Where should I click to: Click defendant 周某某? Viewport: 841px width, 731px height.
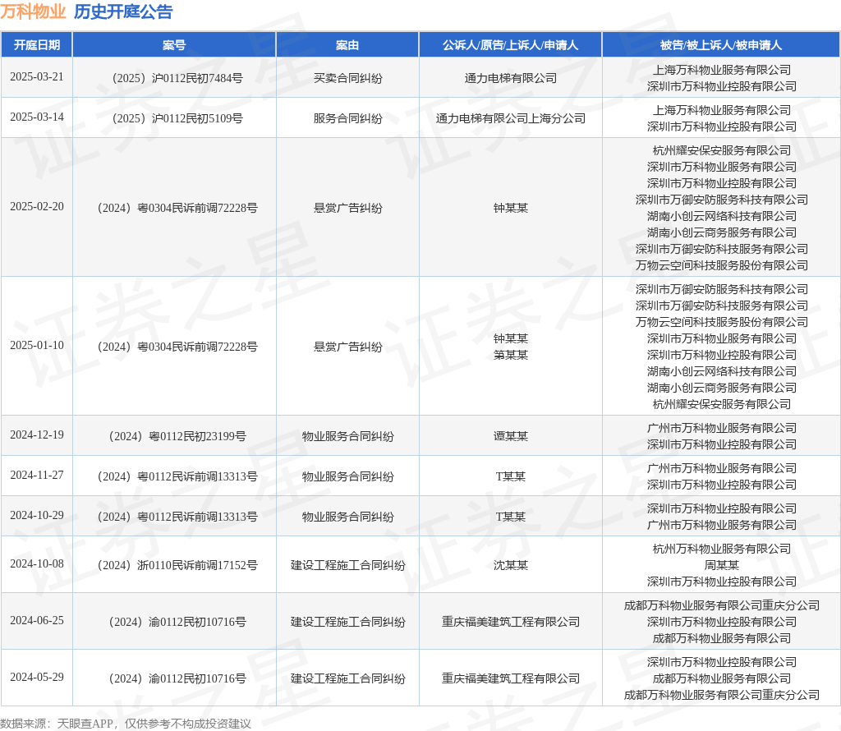coord(721,565)
